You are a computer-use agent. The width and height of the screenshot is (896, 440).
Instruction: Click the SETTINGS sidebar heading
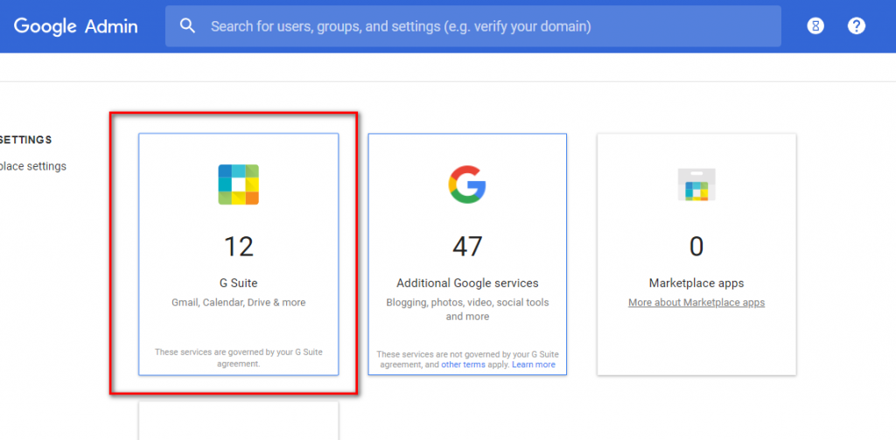click(26, 140)
